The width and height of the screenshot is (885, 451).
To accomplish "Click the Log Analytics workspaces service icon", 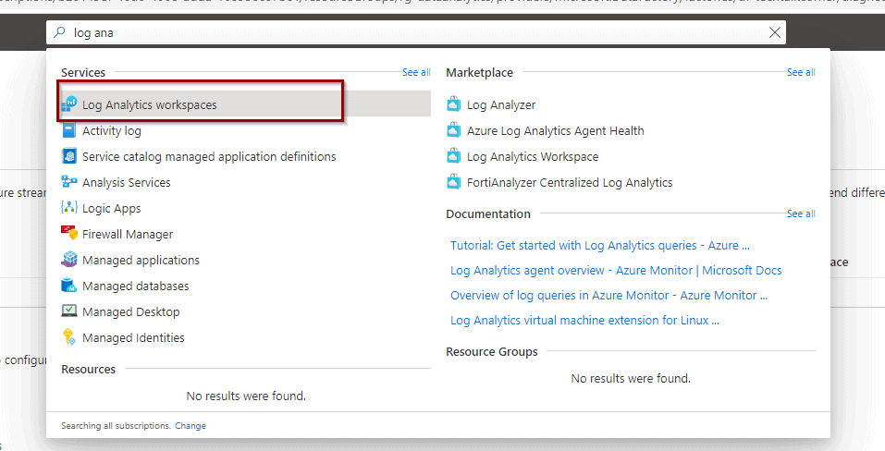I will click(x=68, y=104).
